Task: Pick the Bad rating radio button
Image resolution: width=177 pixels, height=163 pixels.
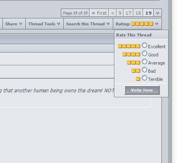Action: click(x=144, y=70)
